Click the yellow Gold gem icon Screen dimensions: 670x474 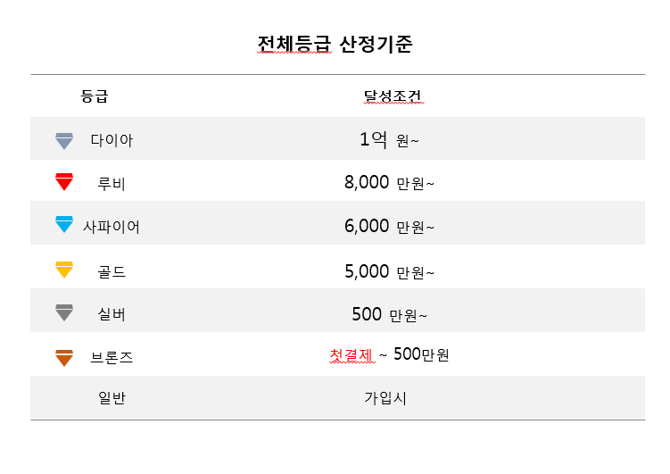click(x=64, y=270)
